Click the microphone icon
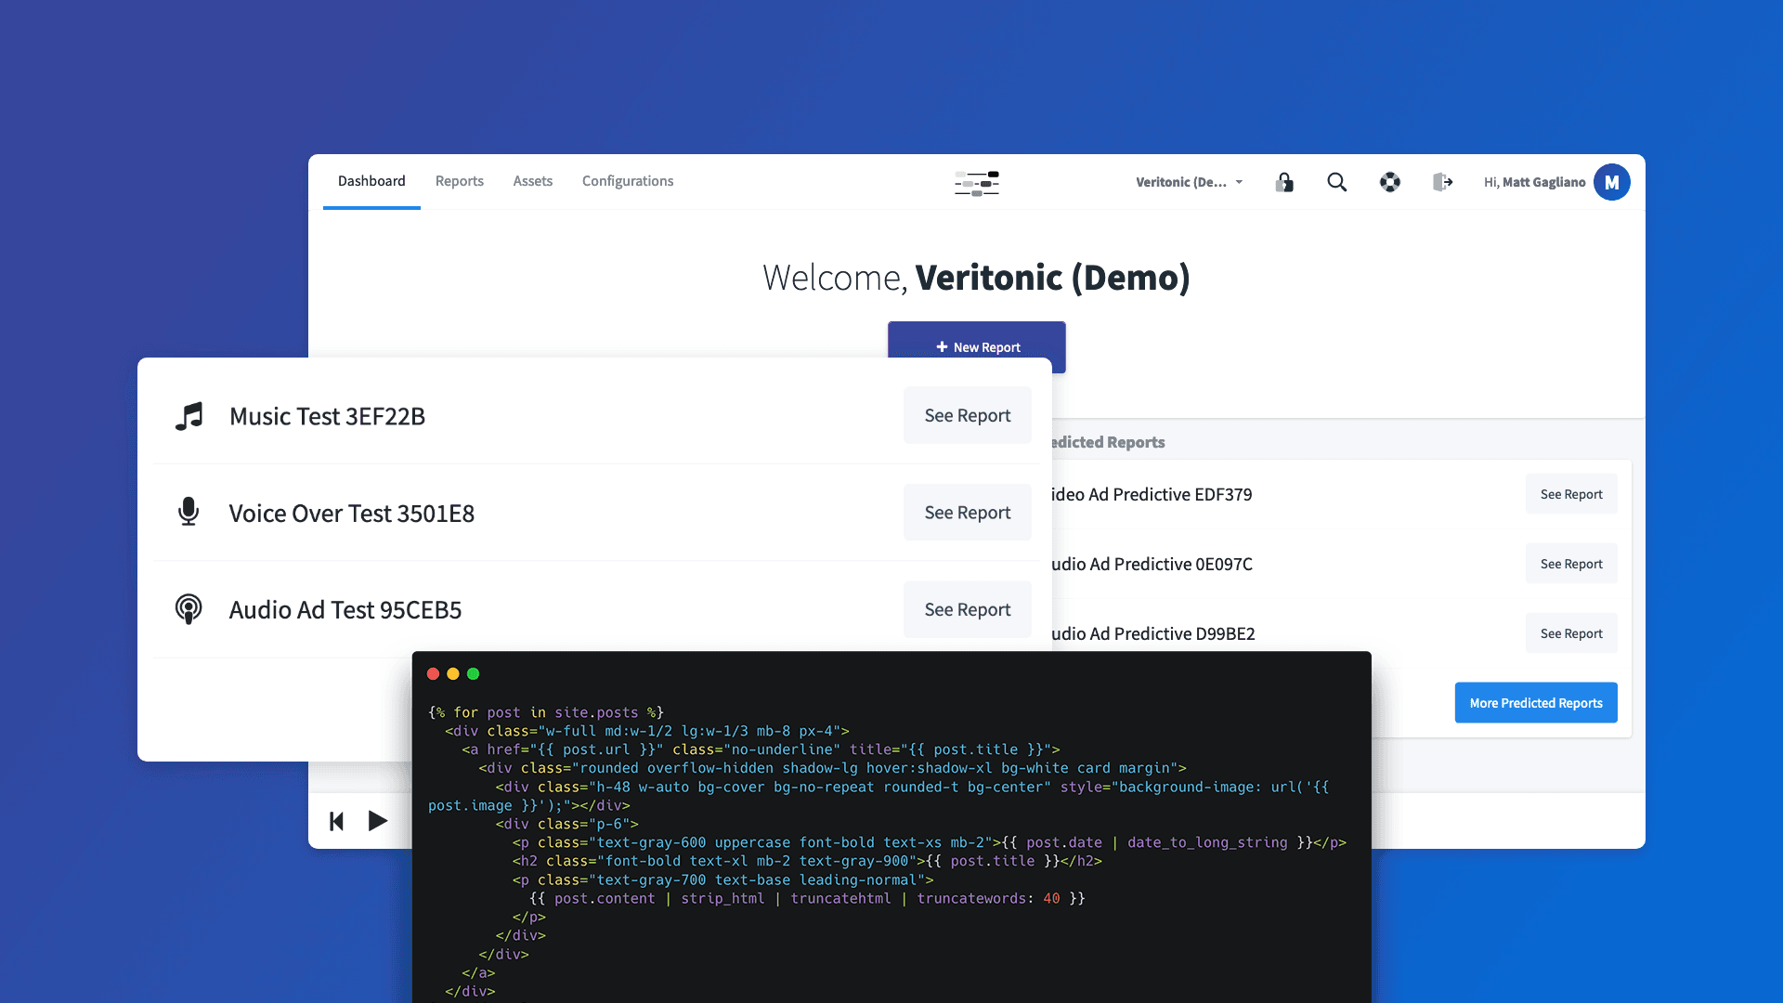 click(x=189, y=512)
